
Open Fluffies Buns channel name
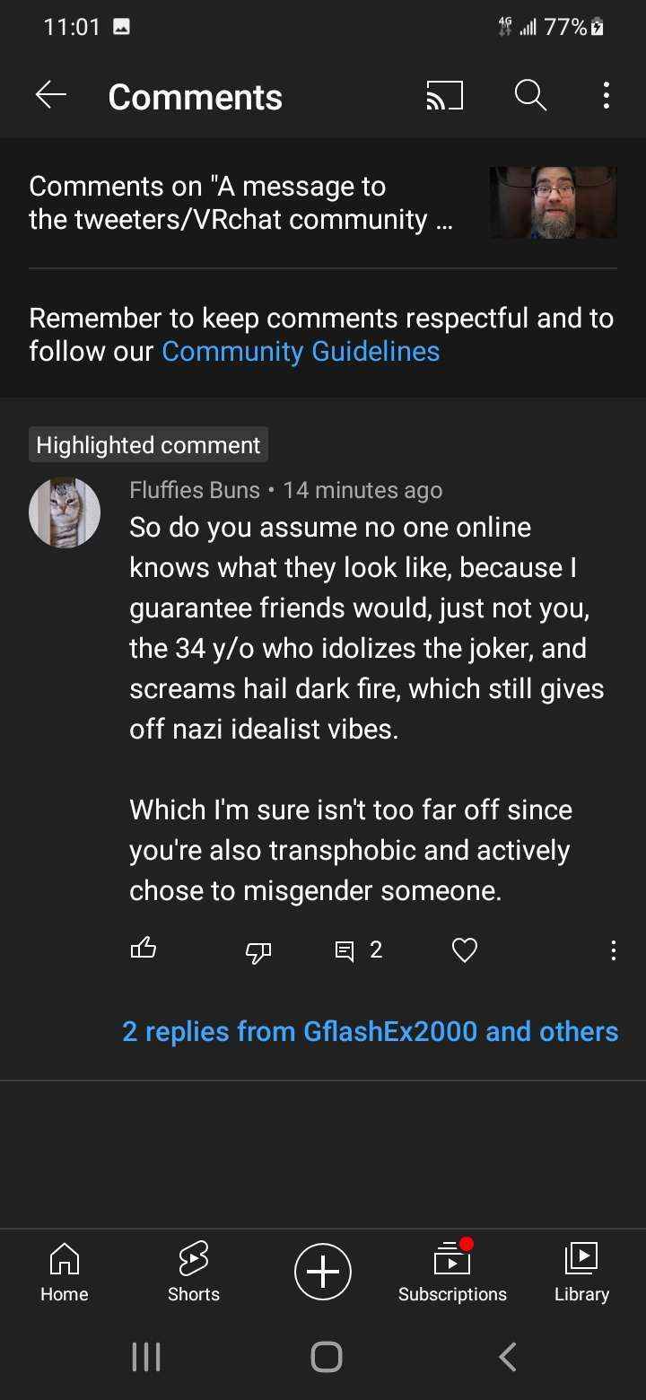tap(195, 490)
